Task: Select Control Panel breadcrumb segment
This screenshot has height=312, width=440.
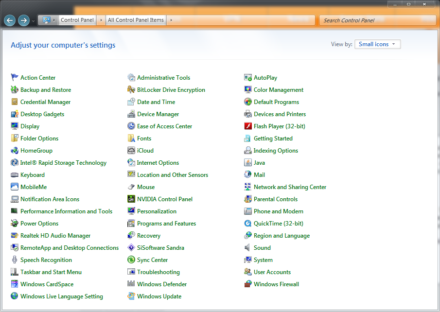Action: point(77,20)
